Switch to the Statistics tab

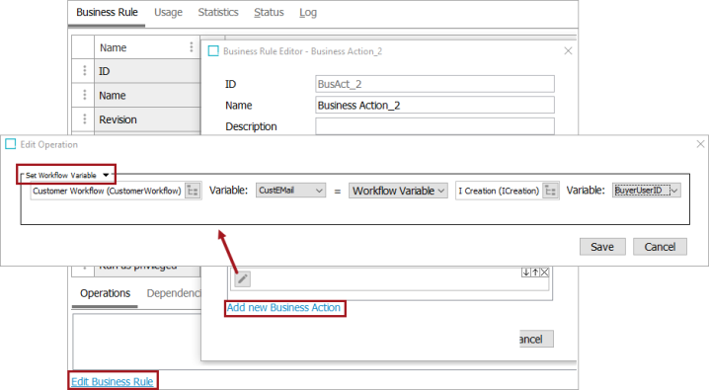click(x=218, y=12)
